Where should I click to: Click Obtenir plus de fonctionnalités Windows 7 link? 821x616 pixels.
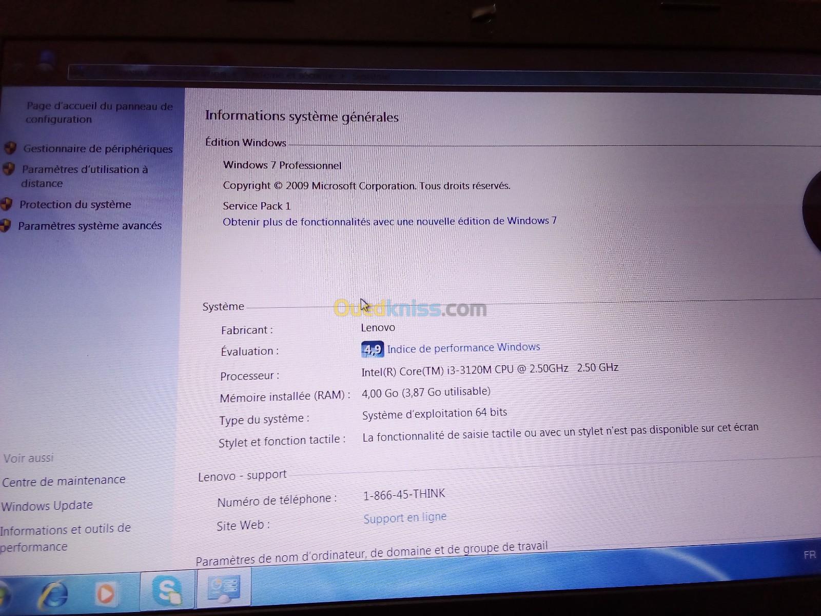coord(389,221)
